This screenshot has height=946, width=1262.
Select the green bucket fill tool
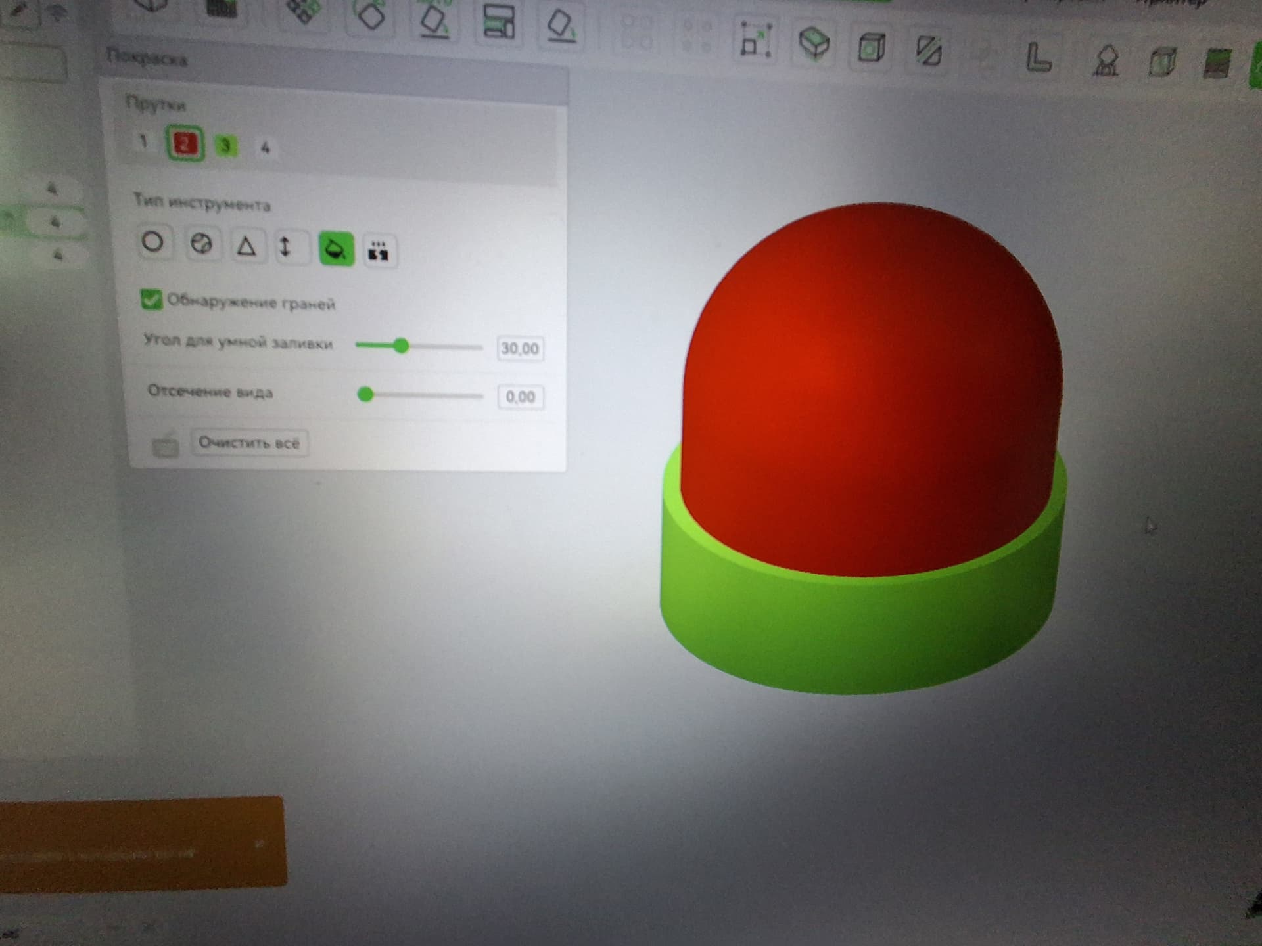click(x=336, y=249)
